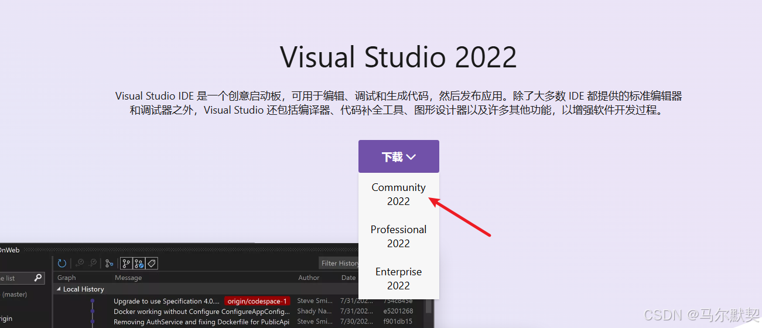Click the Visual Studio 2022 heading
The image size is (762, 328).
[x=398, y=57]
